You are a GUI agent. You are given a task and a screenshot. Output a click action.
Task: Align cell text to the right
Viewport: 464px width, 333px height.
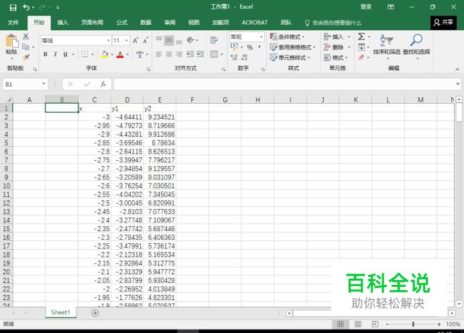pos(179,54)
